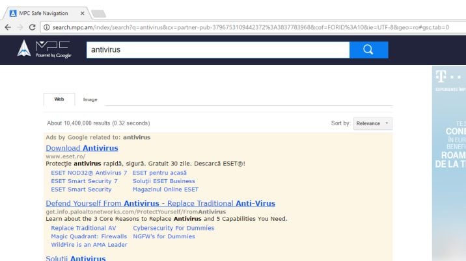Click the antivirus search input field
Screen dimensions: 466x261
point(218,50)
